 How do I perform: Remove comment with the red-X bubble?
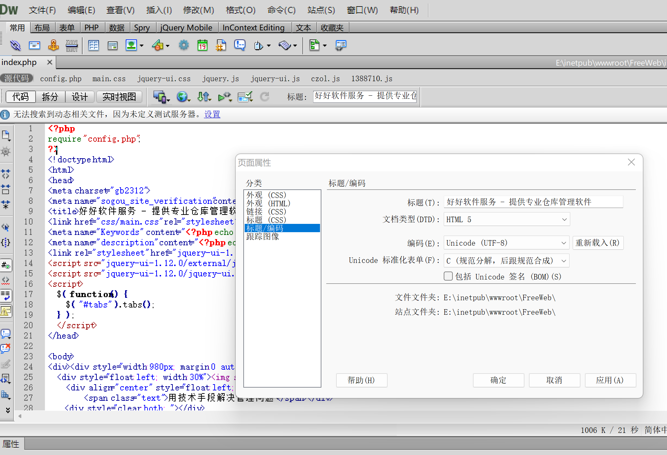[6, 348]
